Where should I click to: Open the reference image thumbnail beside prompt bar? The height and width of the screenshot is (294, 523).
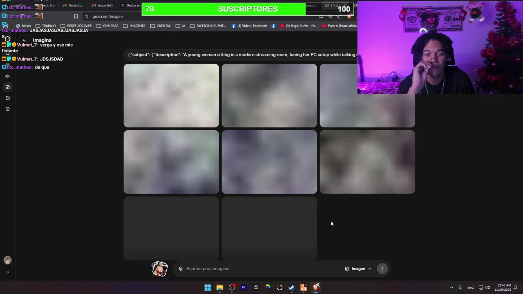[x=160, y=269]
